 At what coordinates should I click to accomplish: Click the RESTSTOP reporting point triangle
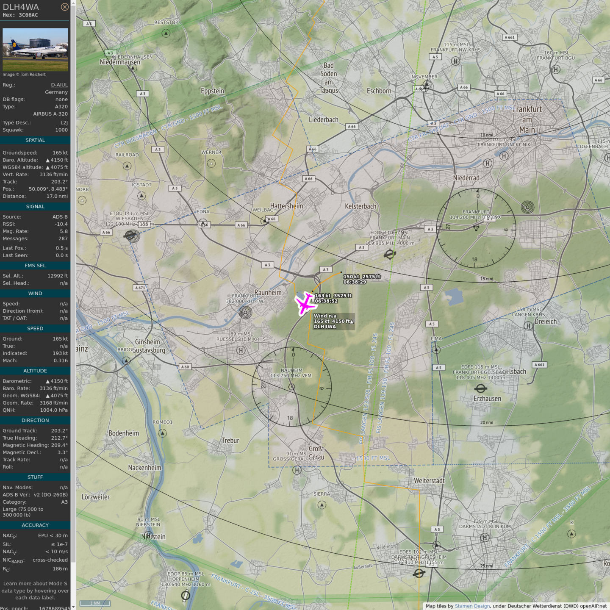(x=166, y=33)
